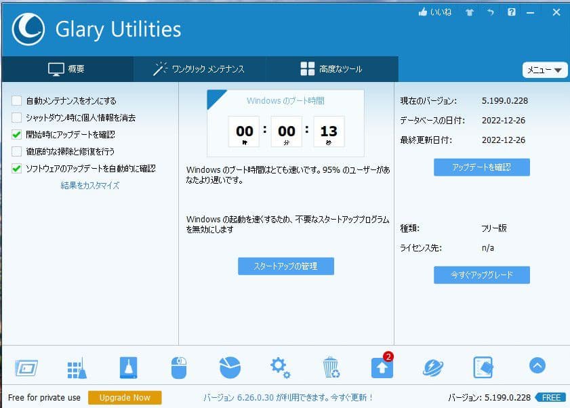Toggle シャットダウン時に個人情報を消去 checkbox

(x=17, y=117)
